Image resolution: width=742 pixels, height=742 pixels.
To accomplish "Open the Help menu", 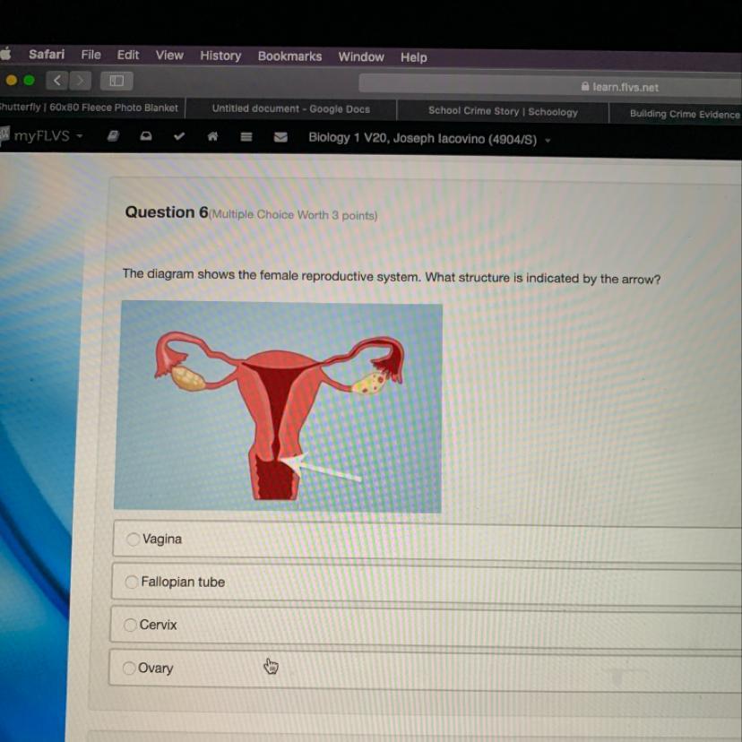I will tap(414, 57).
